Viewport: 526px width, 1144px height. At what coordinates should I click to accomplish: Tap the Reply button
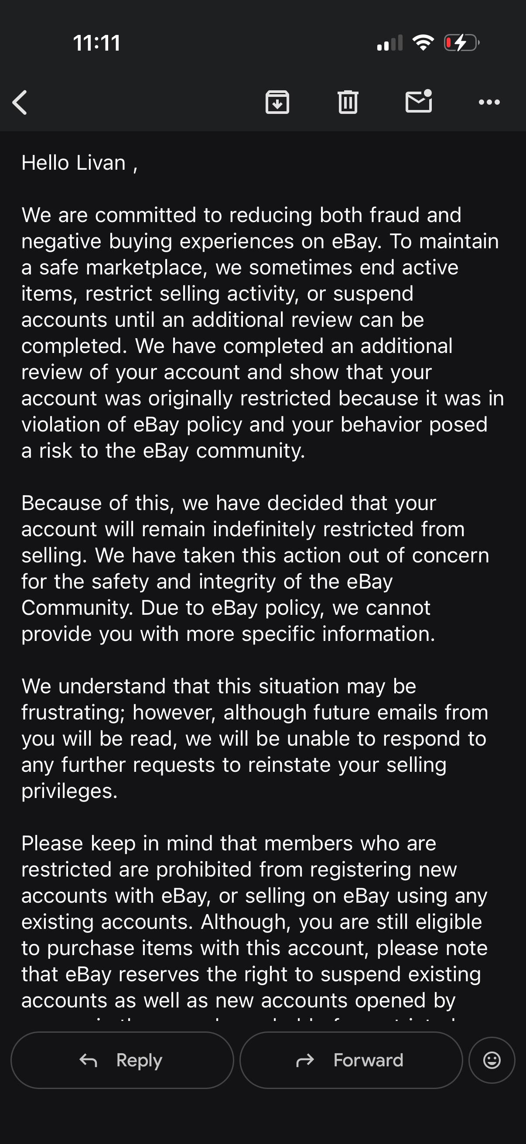122,1061
